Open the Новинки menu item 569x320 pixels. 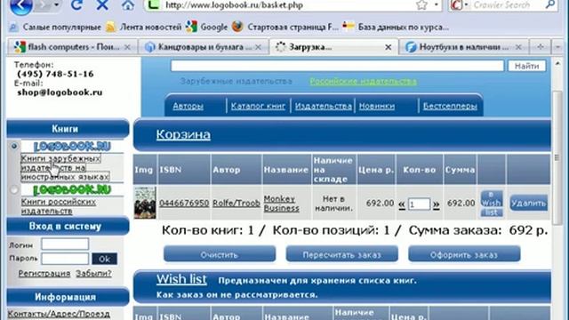(377, 106)
